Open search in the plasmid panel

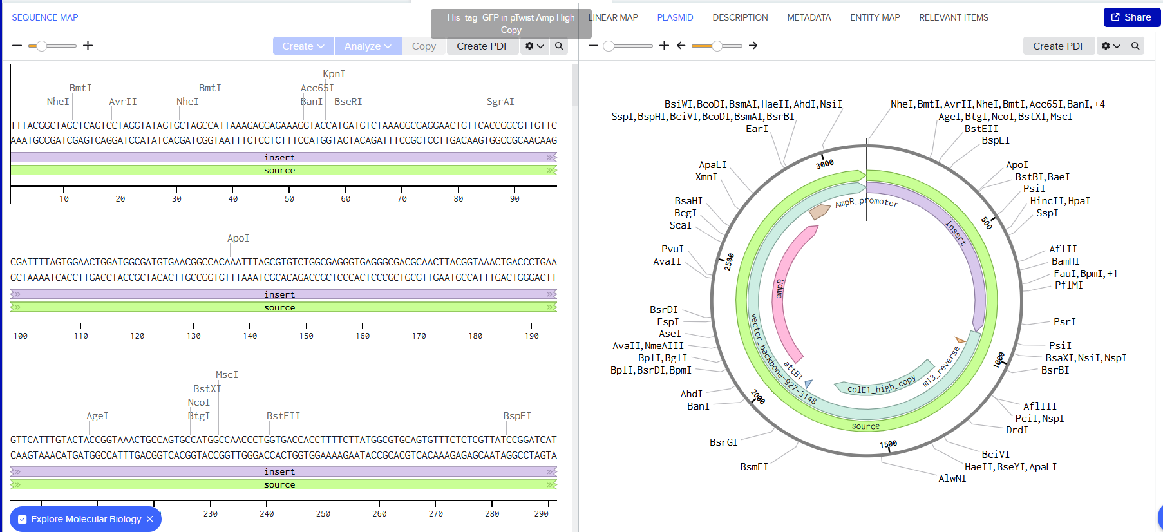[1135, 46]
